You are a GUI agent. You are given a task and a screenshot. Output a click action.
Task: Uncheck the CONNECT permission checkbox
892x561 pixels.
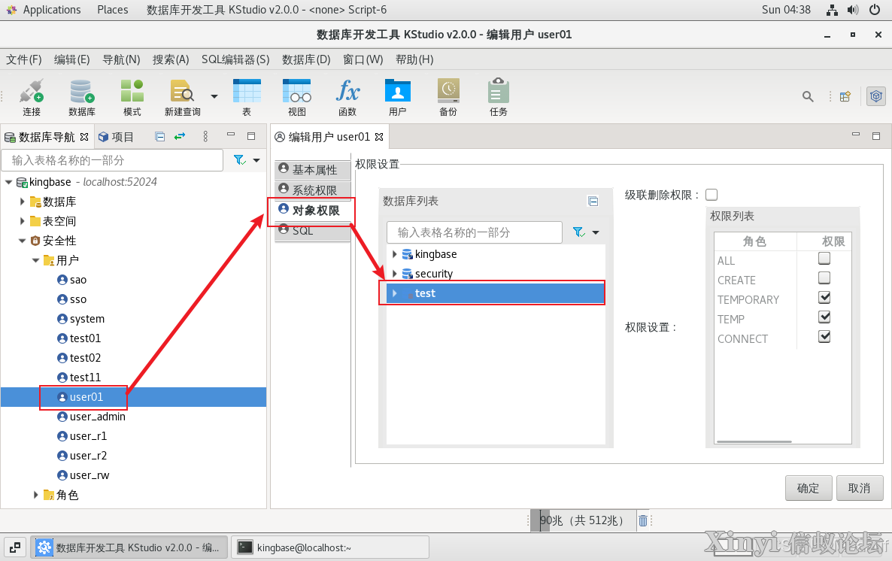click(824, 337)
